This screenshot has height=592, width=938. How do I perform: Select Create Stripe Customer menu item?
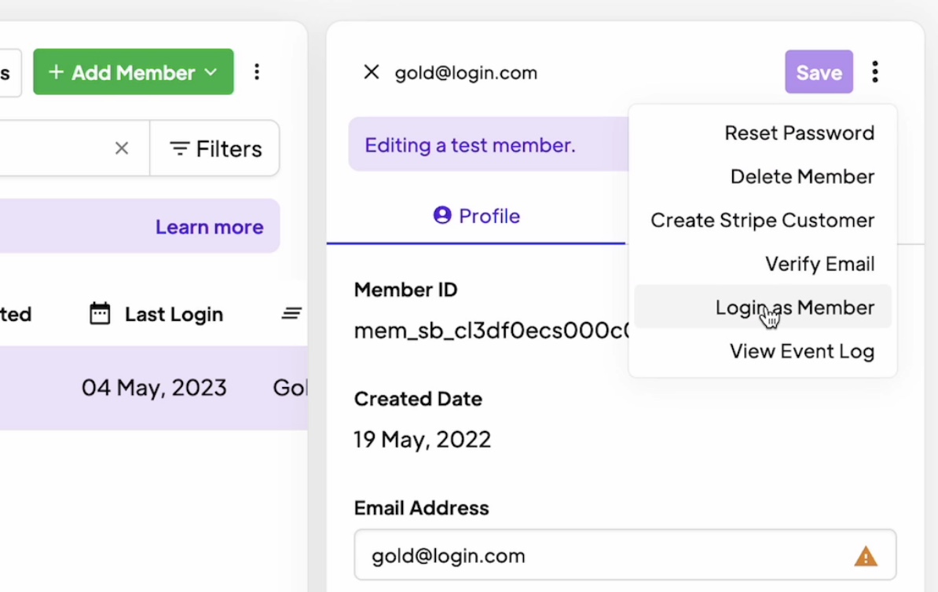point(762,221)
